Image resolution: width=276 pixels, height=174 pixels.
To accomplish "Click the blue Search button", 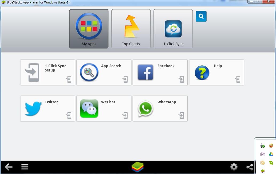I will pos(201,16).
